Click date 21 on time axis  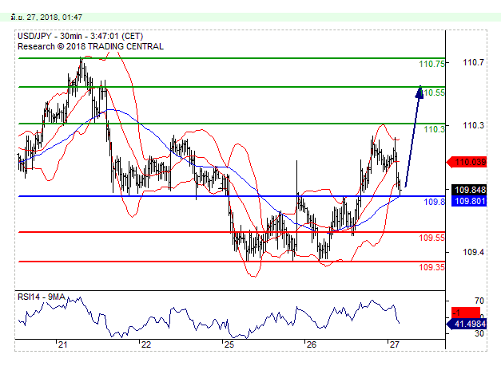click(62, 344)
